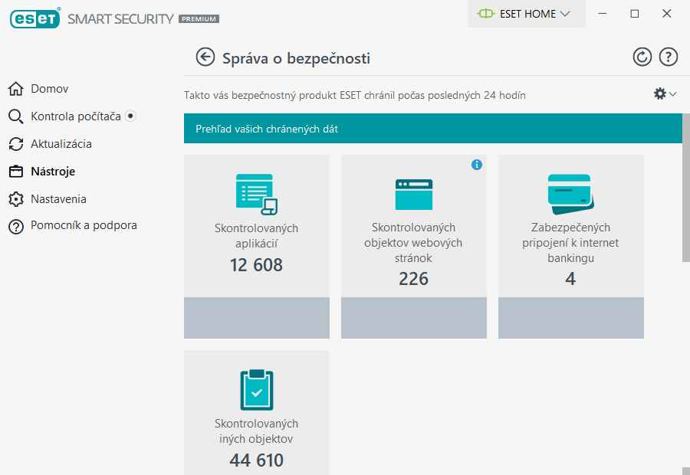Select the Kontrola počítača scan icon
The height and width of the screenshot is (475, 690).
(15, 116)
